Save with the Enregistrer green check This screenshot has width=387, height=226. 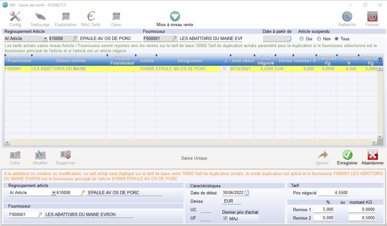tap(347, 155)
